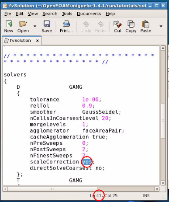Open the Documents menu

click(89, 14)
